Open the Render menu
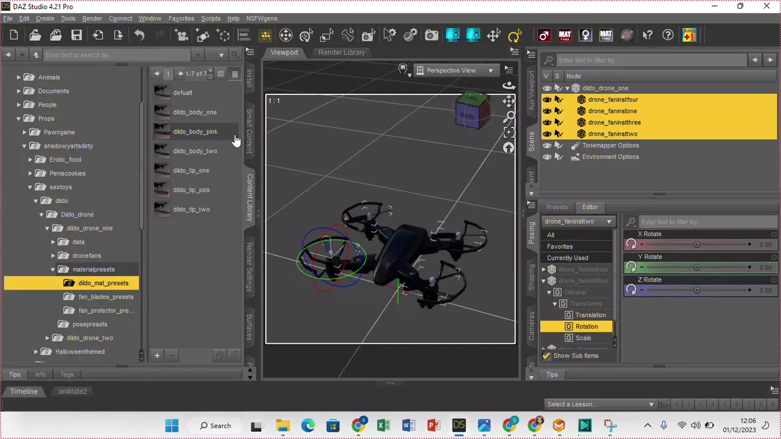 pyautogui.click(x=92, y=18)
